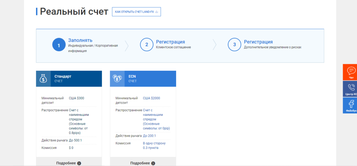357x166 pixels.
Task: Select the ECN СЧЕТ card header
Action: click(x=143, y=78)
